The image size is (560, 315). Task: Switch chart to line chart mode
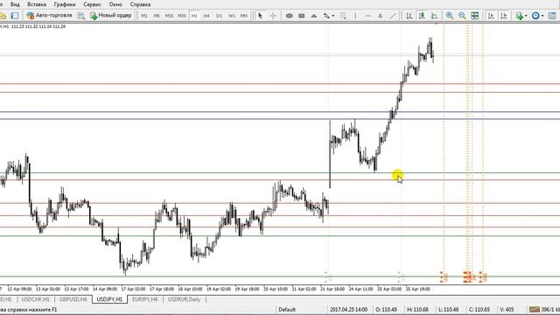tap(434, 16)
